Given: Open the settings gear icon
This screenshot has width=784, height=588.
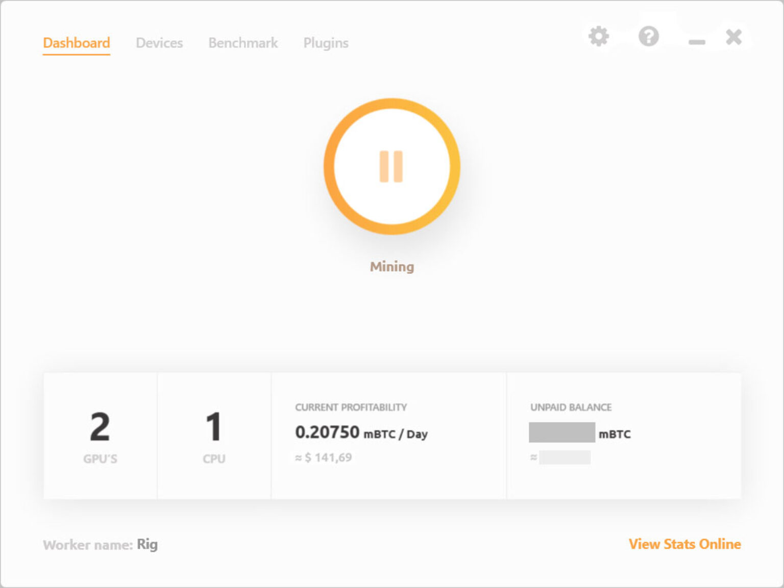Looking at the screenshot, I should click(599, 36).
